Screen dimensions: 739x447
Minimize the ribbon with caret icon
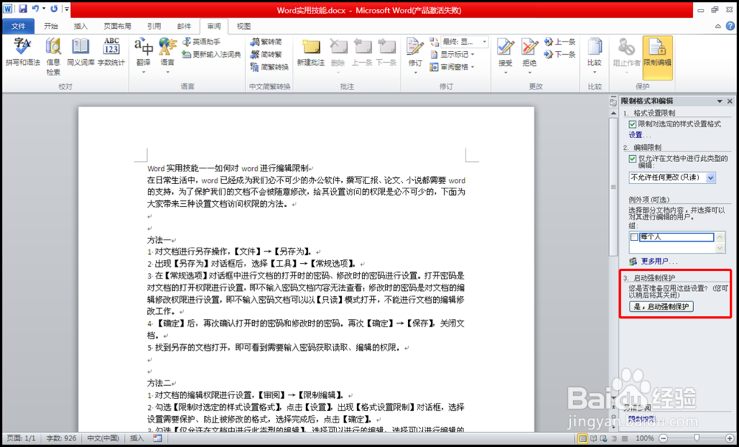tap(718, 26)
